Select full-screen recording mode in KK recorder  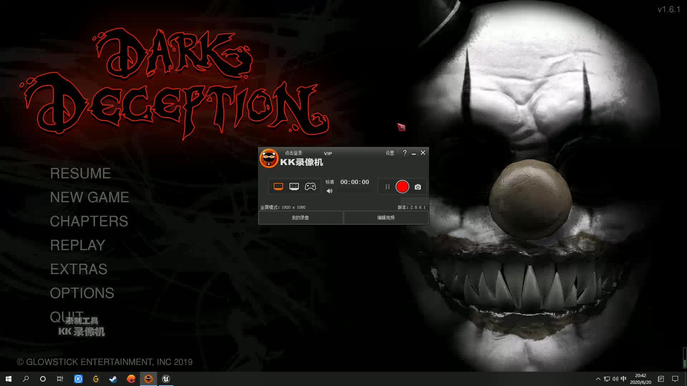(x=278, y=187)
